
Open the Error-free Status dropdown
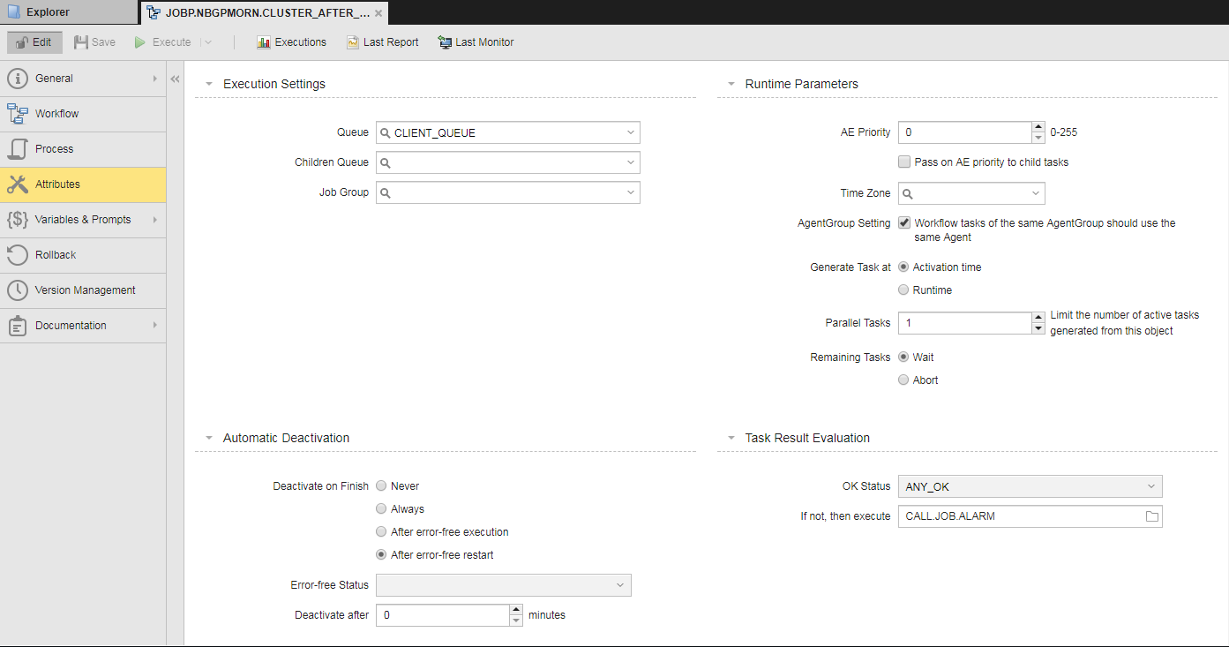504,585
